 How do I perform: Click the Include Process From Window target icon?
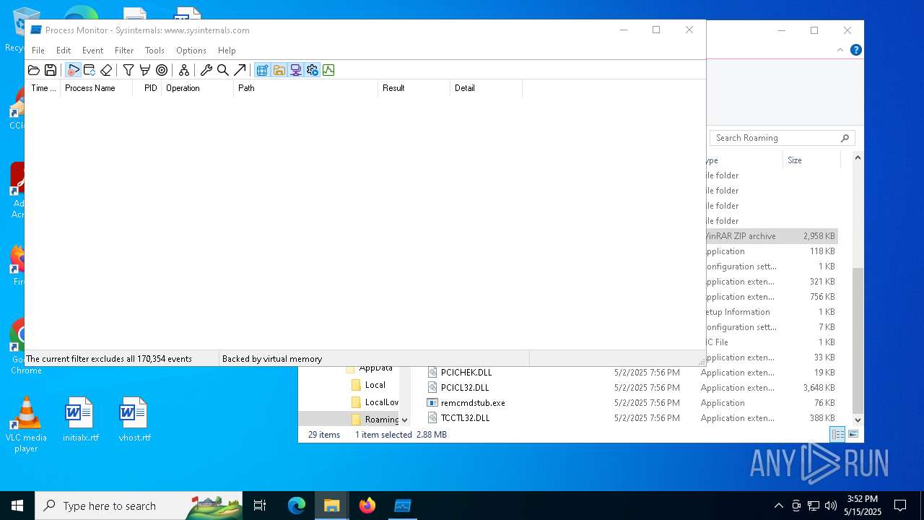(162, 70)
